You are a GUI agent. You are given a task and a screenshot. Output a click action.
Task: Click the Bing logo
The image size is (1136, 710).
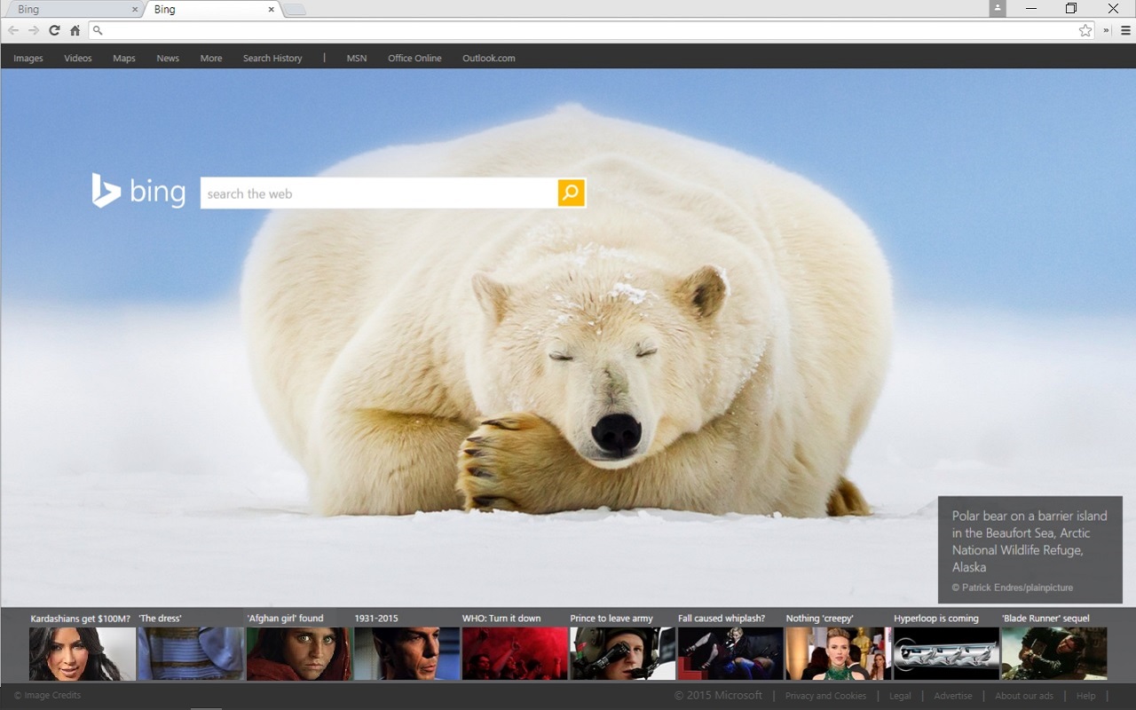pos(138,191)
